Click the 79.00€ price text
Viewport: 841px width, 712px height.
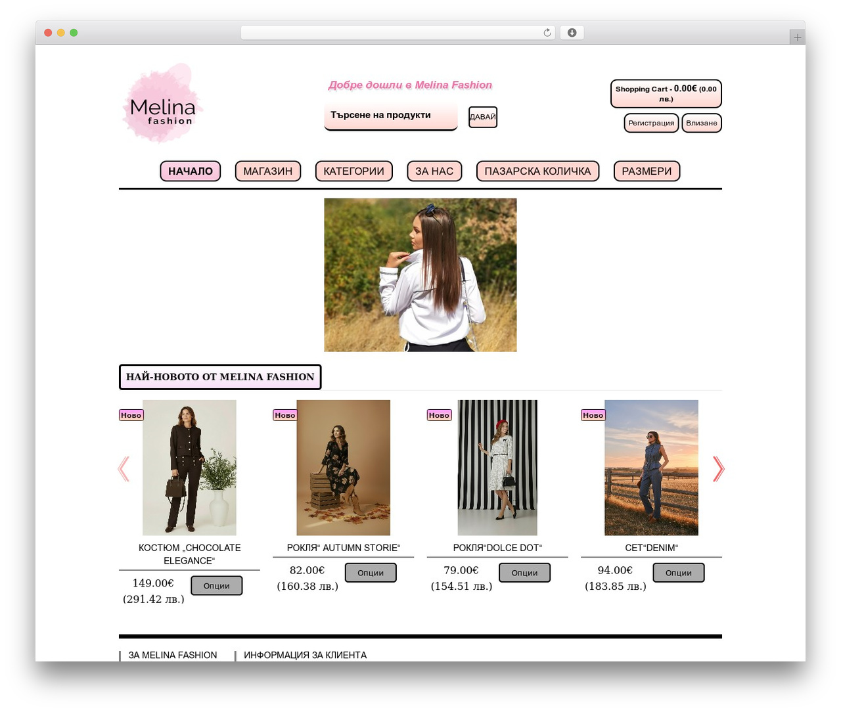click(461, 570)
